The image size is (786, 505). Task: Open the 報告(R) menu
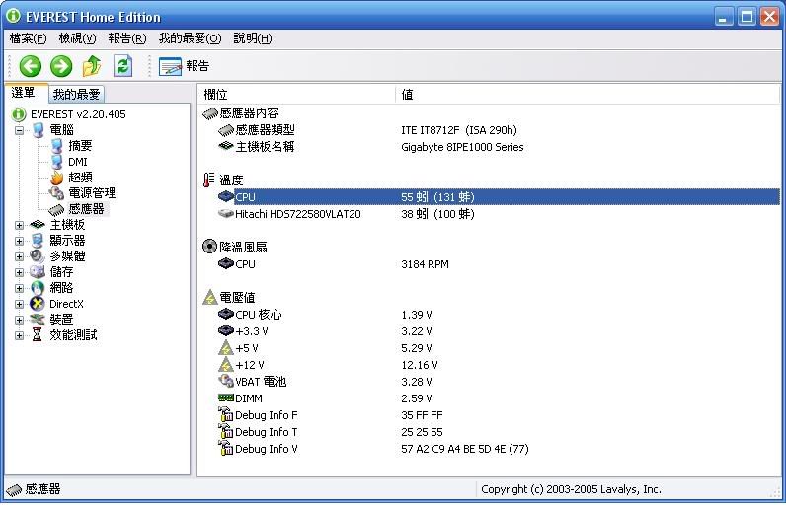tap(127, 38)
